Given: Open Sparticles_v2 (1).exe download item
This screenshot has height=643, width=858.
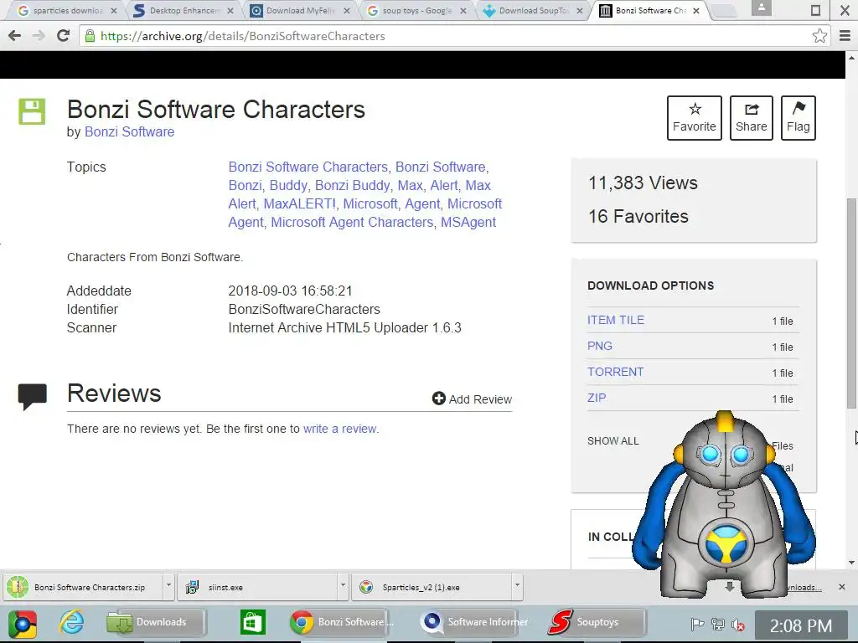Looking at the screenshot, I should (432, 587).
